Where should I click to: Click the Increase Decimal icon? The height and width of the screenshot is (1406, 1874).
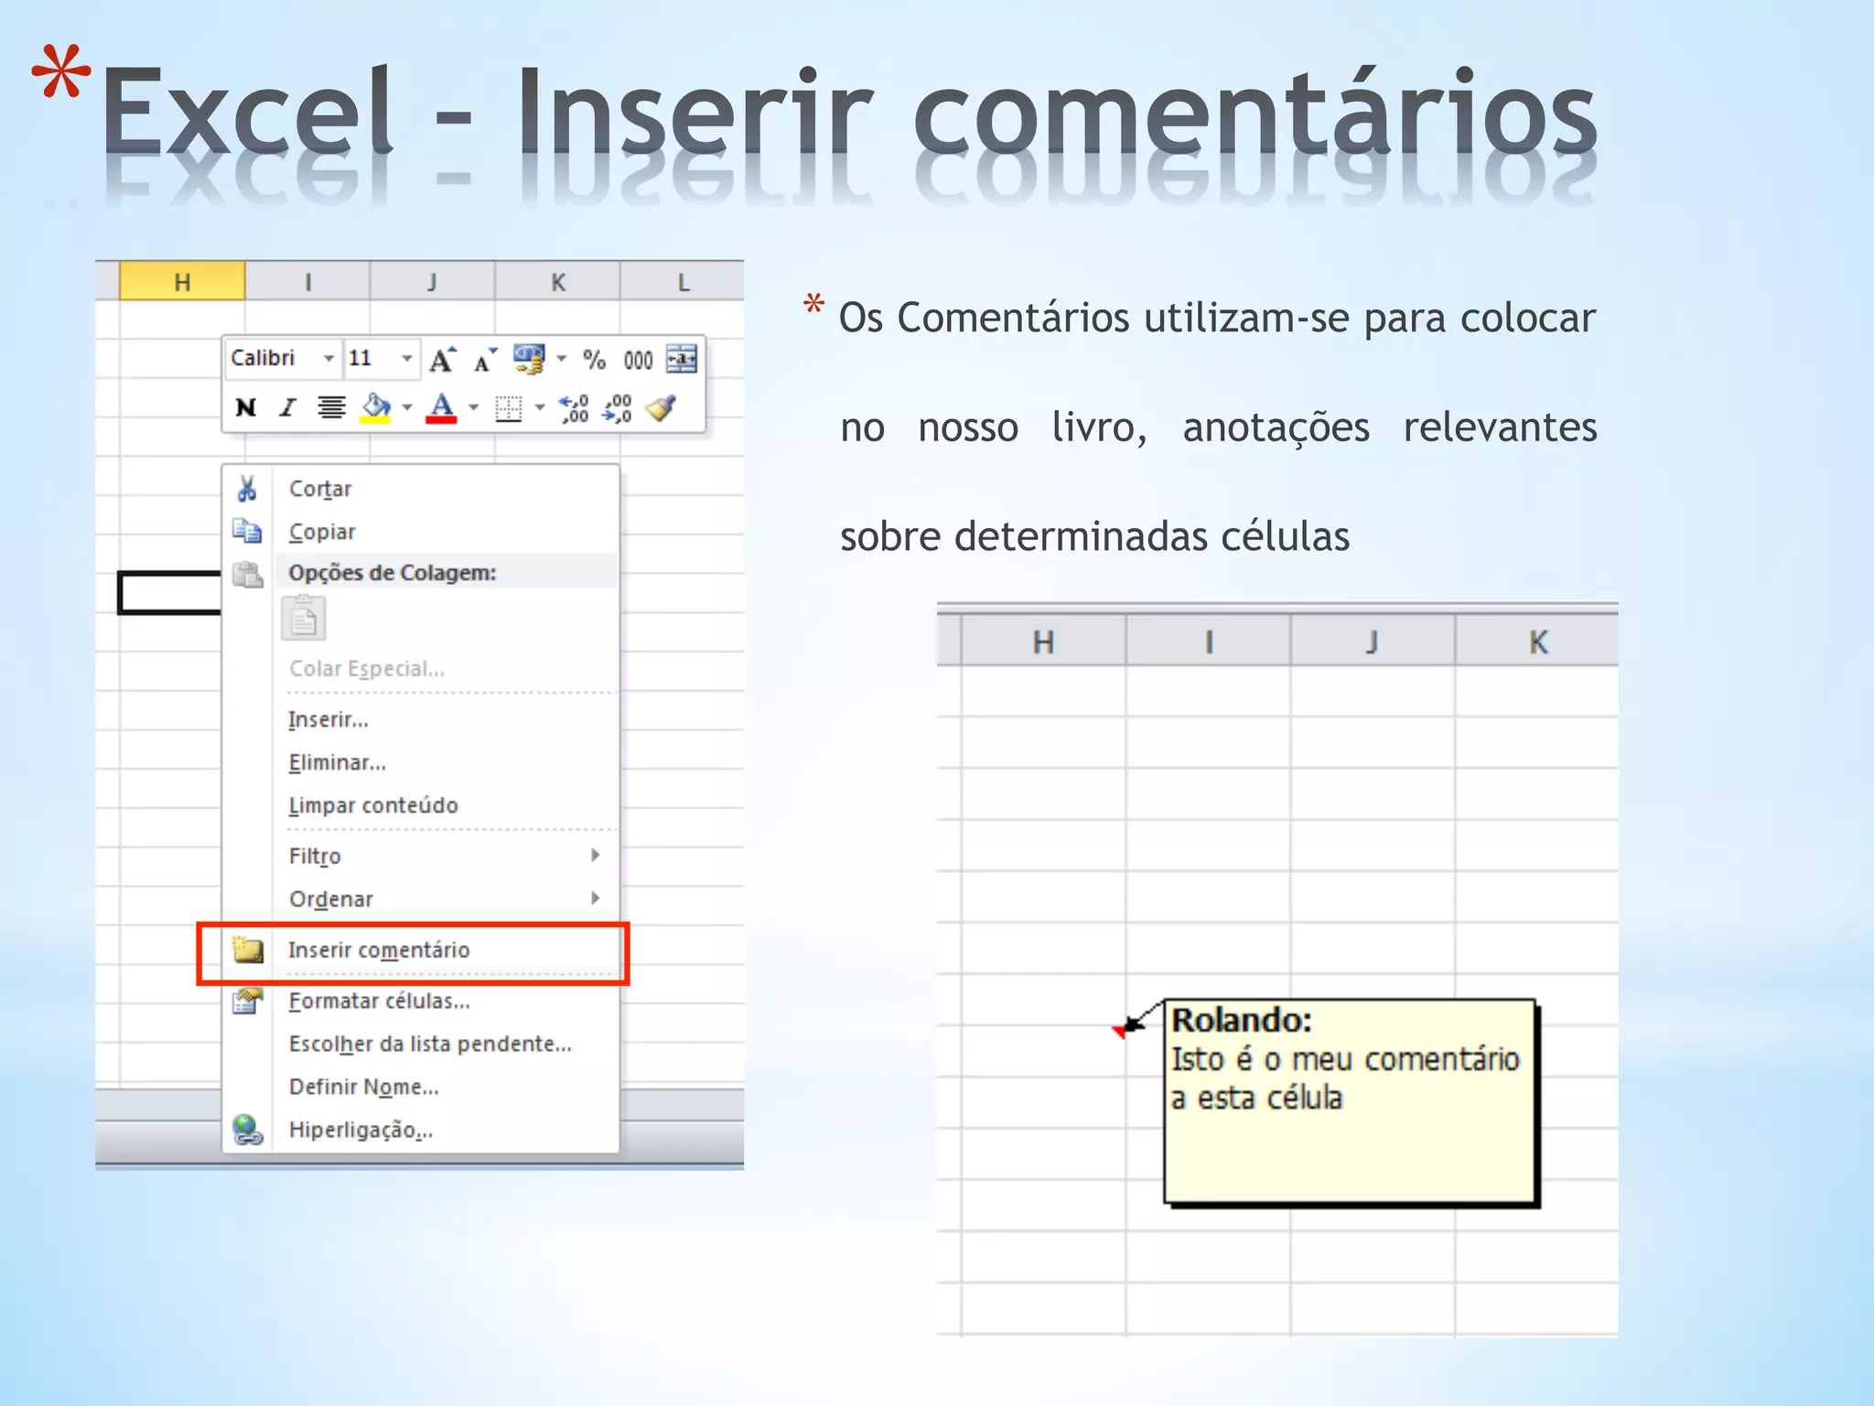point(574,408)
